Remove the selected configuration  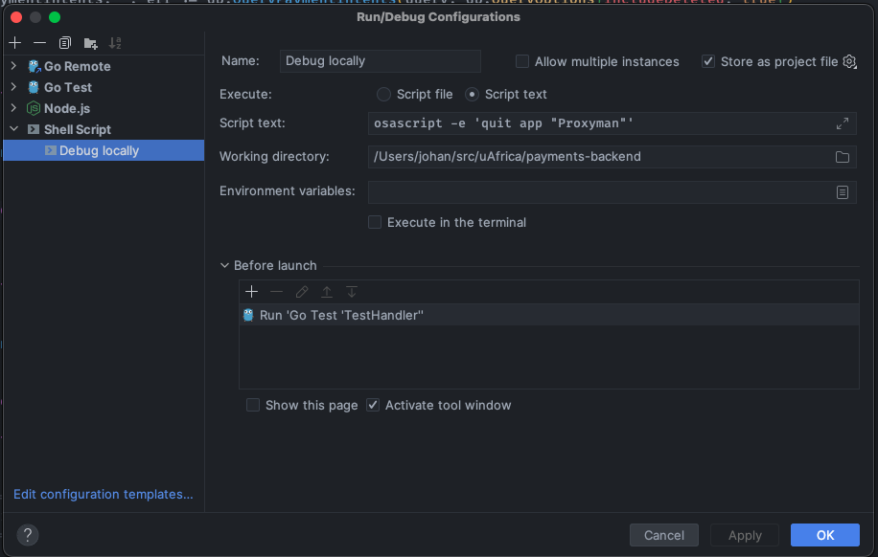click(x=39, y=43)
